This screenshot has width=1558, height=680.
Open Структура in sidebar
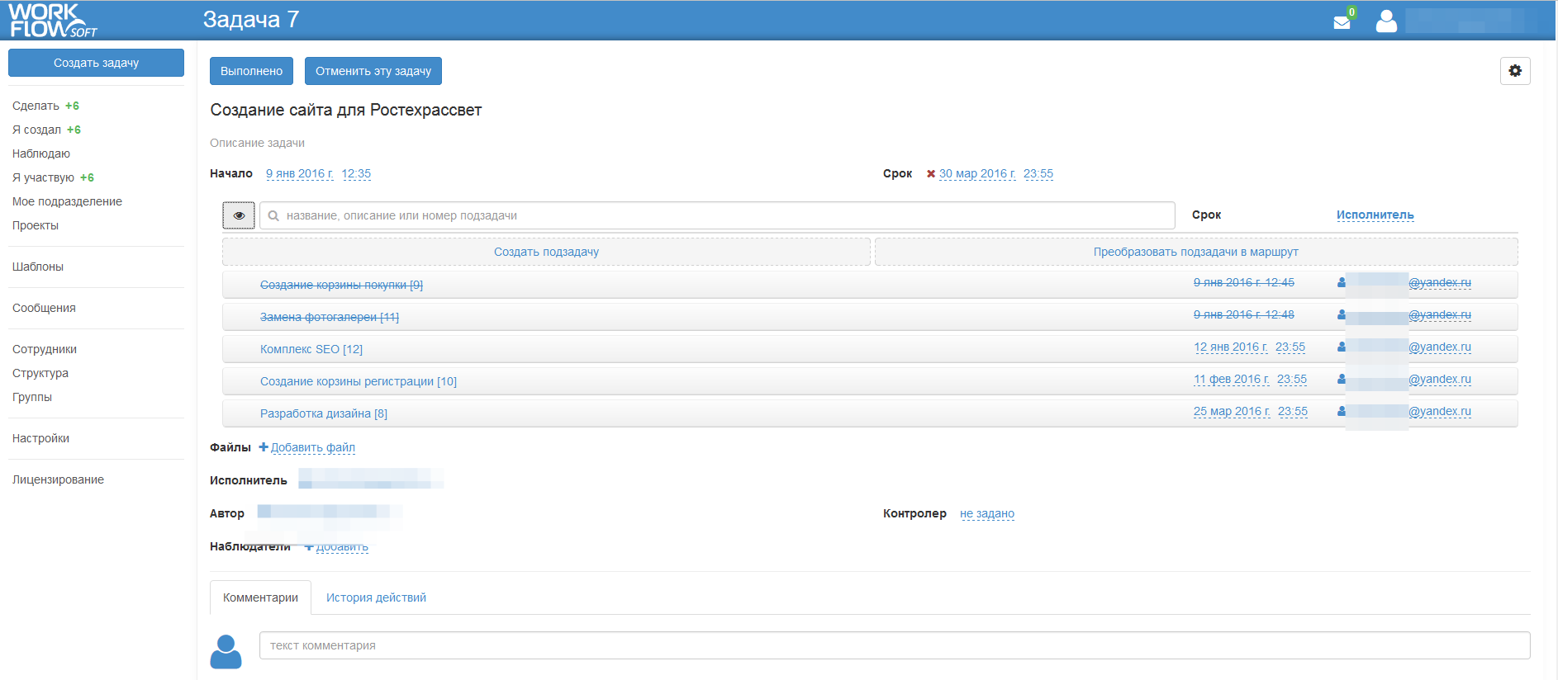coord(40,373)
